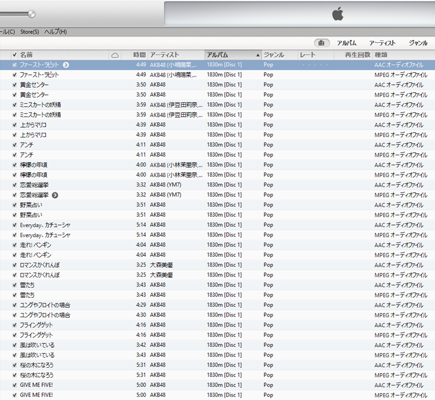This screenshot has height=400, width=435.
Task: Uncheck the AAC version of フライングゲット
Action: 15,325
